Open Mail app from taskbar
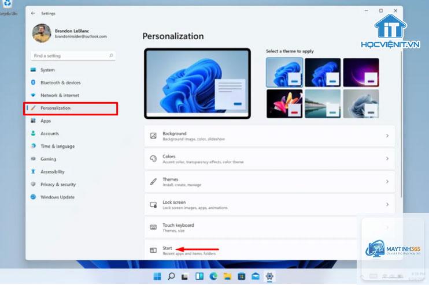The image size is (429, 285). click(x=256, y=276)
